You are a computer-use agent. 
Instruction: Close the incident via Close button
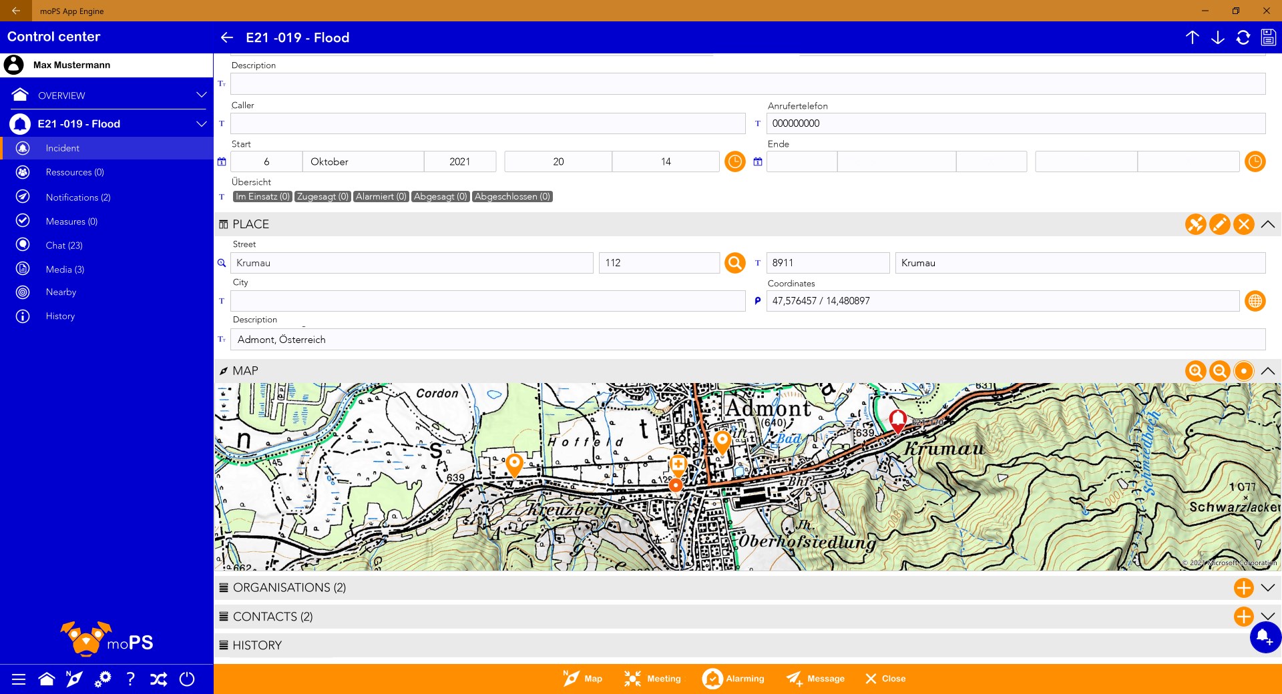885,679
